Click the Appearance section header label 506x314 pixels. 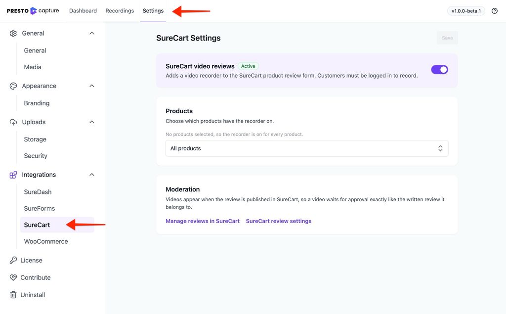tap(39, 86)
